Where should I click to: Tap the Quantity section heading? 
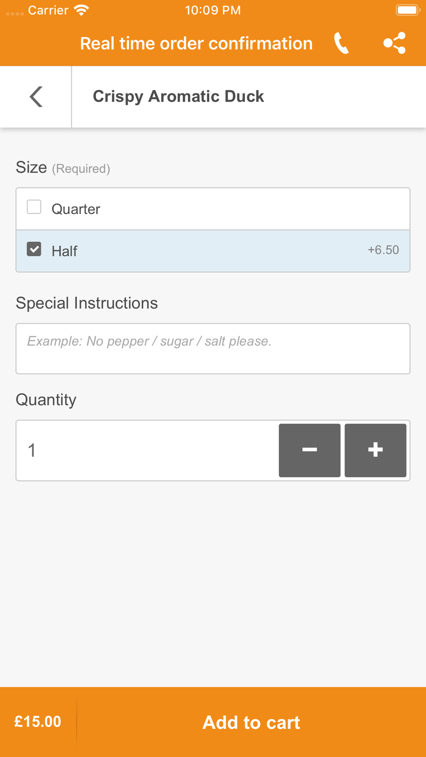pos(46,400)
